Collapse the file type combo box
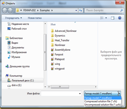This screenshot has width=127, height=109. pos(102,93)
